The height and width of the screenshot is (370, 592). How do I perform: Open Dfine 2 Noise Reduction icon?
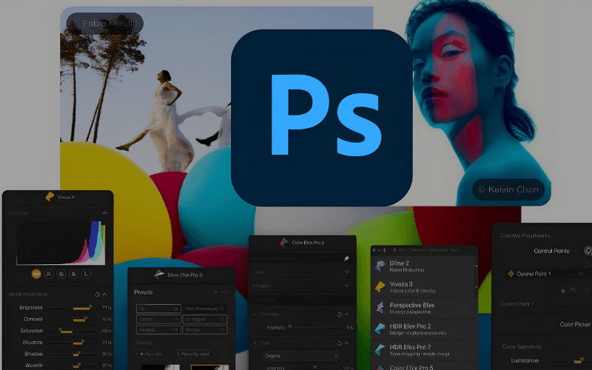[380, 266]
